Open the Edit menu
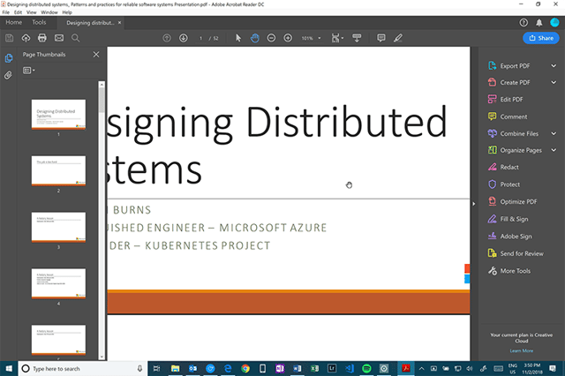Image resolution: width=565 pixels, height=376 pixels. 18,12
